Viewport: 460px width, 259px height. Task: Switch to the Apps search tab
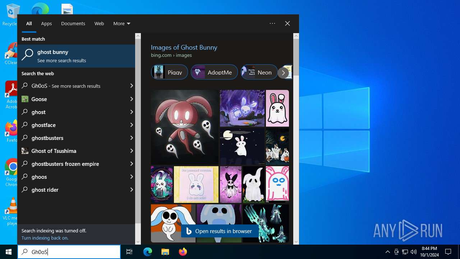(x=46, y=23)
